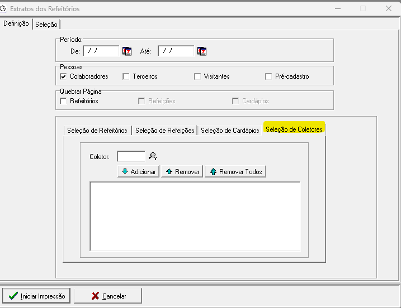Screen dimensions: 401x308
Task: Tick the Pré-cadastro checkbox
Action: [x=269, y=76]
